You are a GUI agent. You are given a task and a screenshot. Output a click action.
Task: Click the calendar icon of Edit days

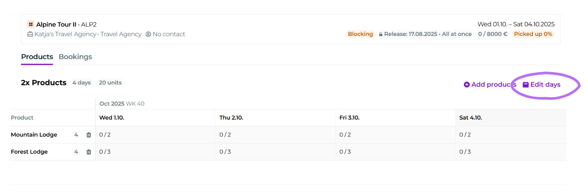point(526,84)
